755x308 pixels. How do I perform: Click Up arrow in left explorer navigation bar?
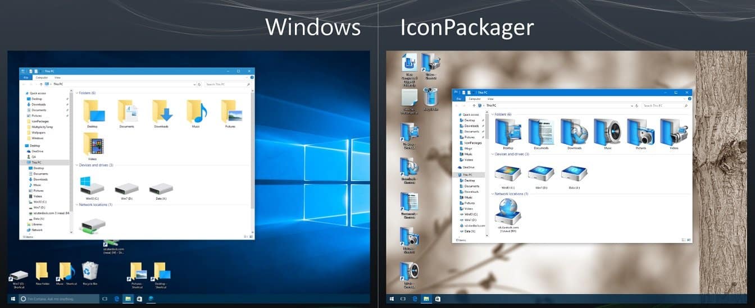(x=41, y=84)
